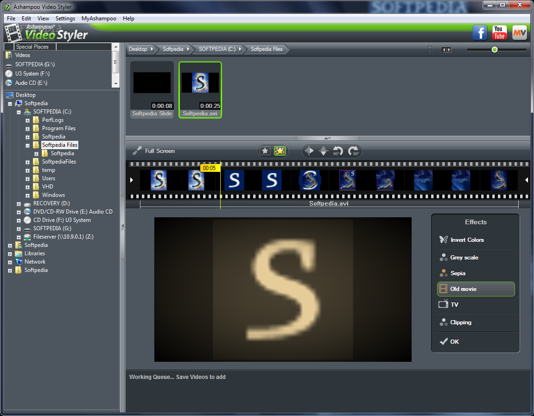Open the File menu
The width and height of the screenshot is (534, 416).
point(11,19)
